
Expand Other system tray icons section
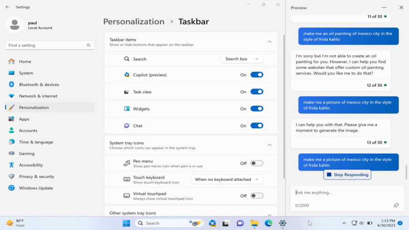point(269,215)
